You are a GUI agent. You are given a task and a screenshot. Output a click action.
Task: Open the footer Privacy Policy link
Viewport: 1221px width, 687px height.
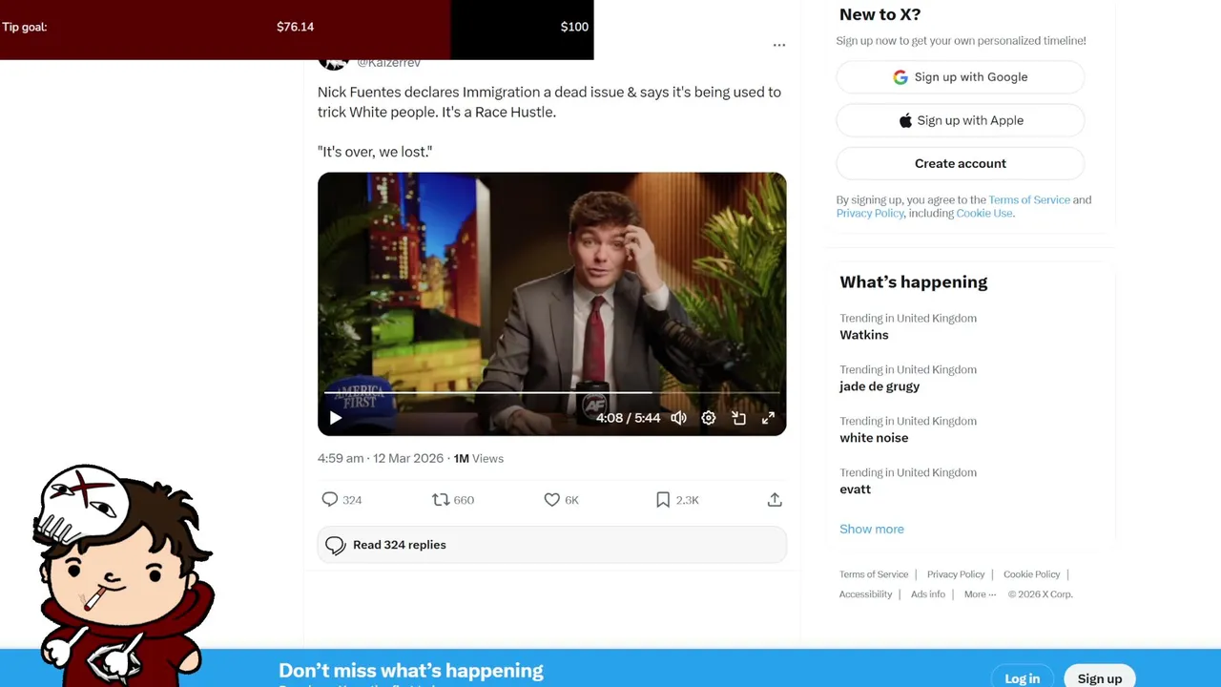(956, 574)
